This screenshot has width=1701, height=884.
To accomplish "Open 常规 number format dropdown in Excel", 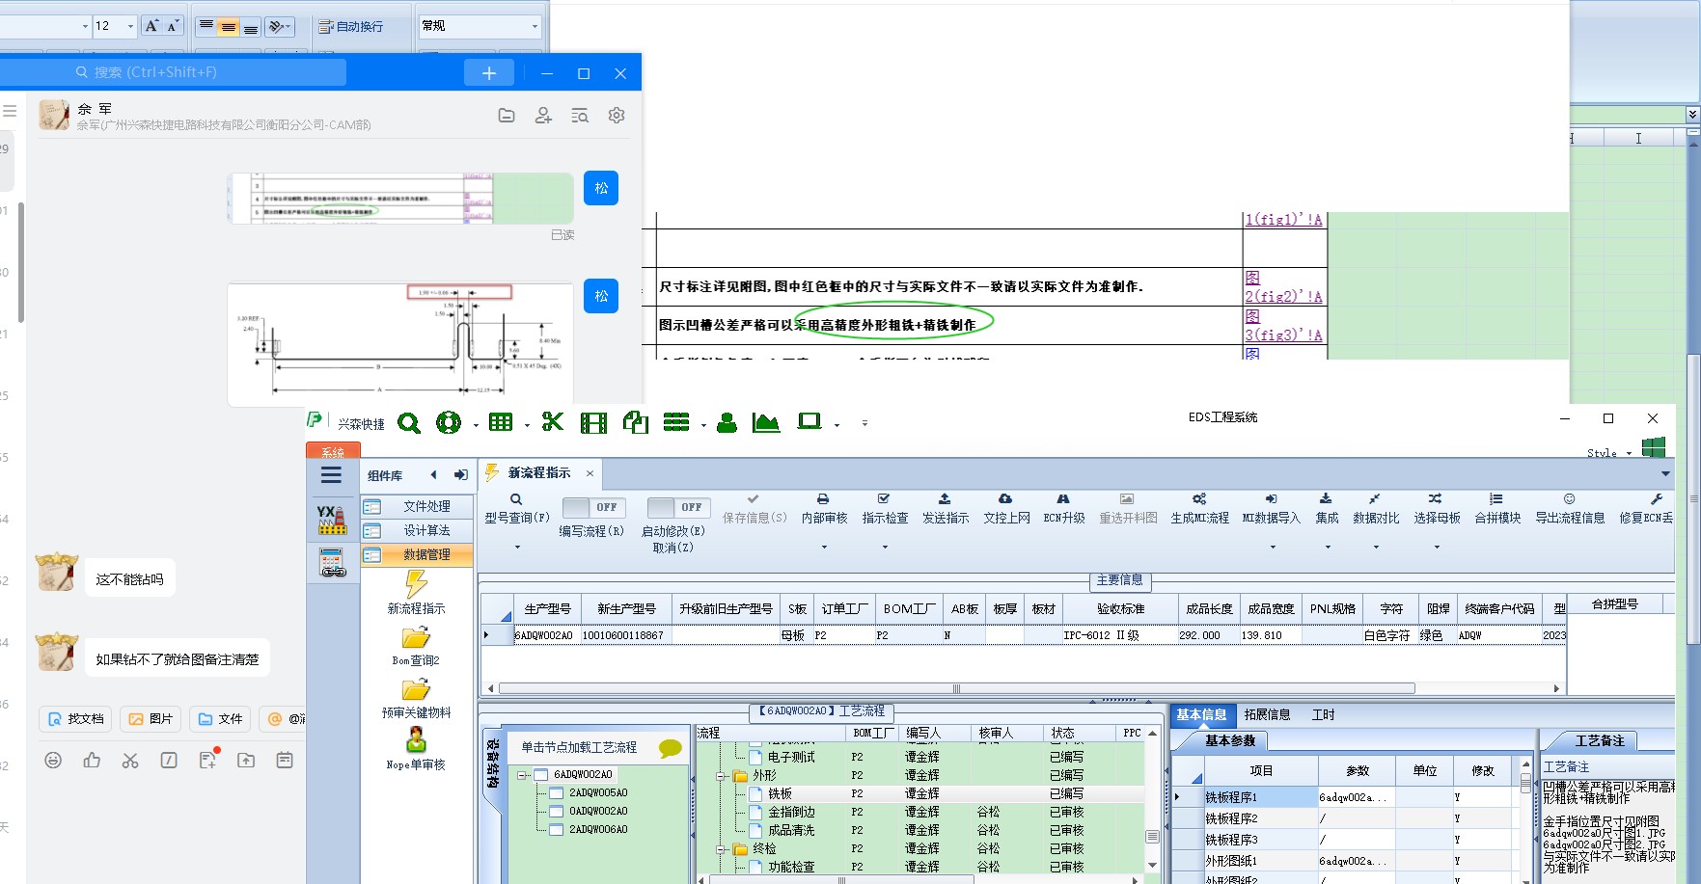I will pyautogui.click(x=535, y=27).
